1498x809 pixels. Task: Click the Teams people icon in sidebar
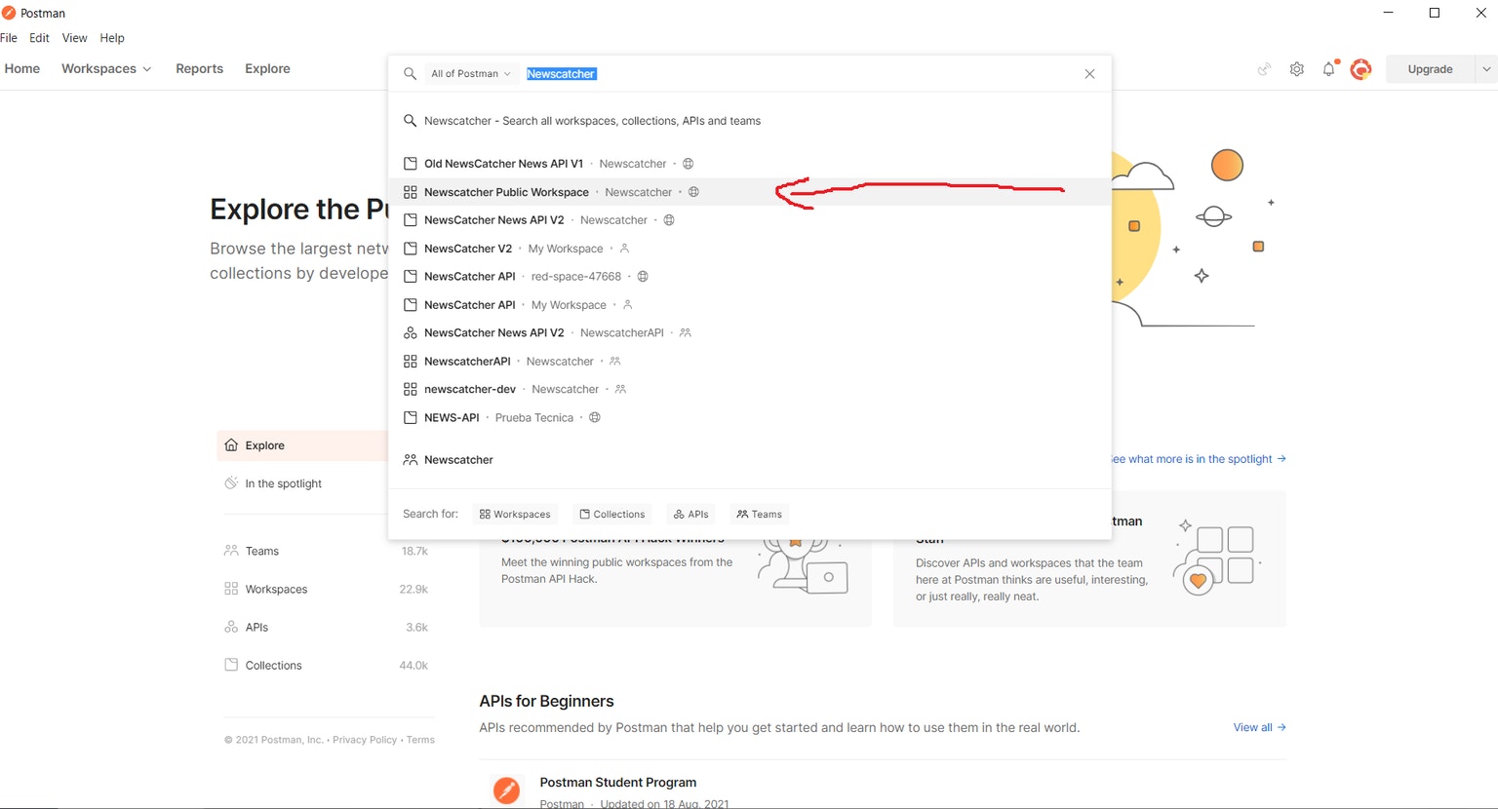coord(231,551)
